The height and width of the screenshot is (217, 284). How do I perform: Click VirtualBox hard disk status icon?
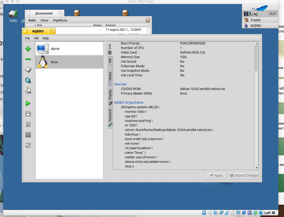pos(204,213)
